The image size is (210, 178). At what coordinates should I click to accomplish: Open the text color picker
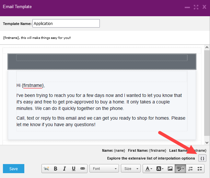point(149,169)
